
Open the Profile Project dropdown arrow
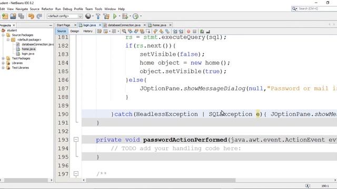[141, 16]
